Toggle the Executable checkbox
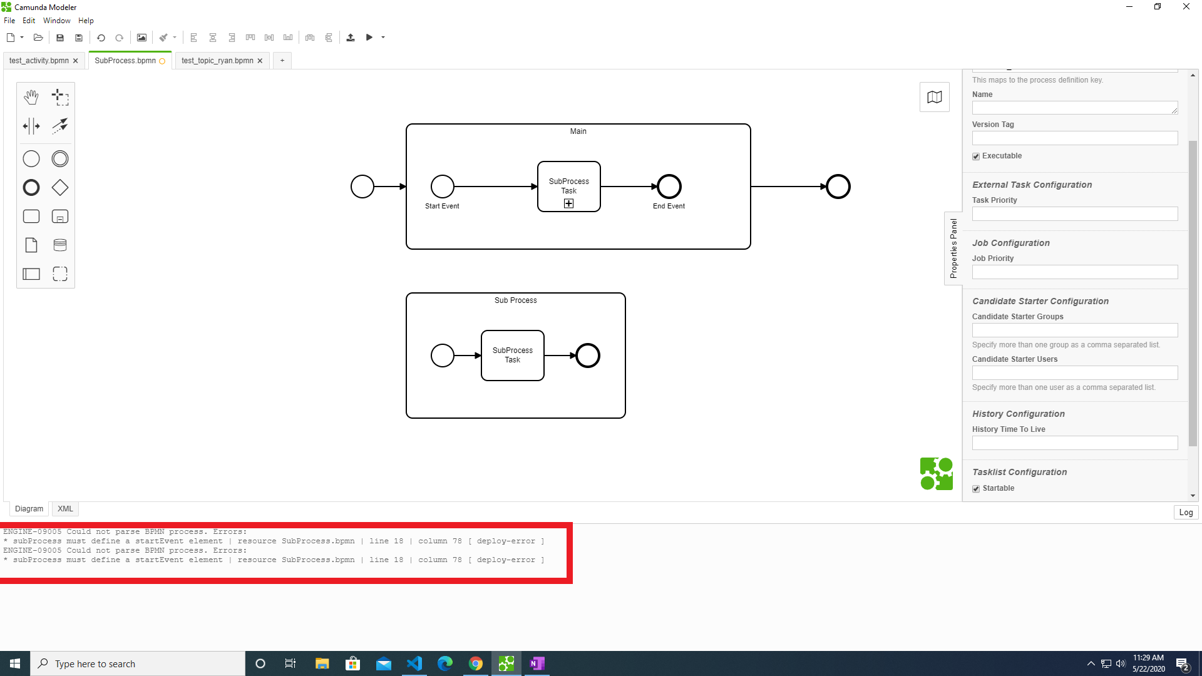This screenshot has height=676, width=1202. click(976, 156)
